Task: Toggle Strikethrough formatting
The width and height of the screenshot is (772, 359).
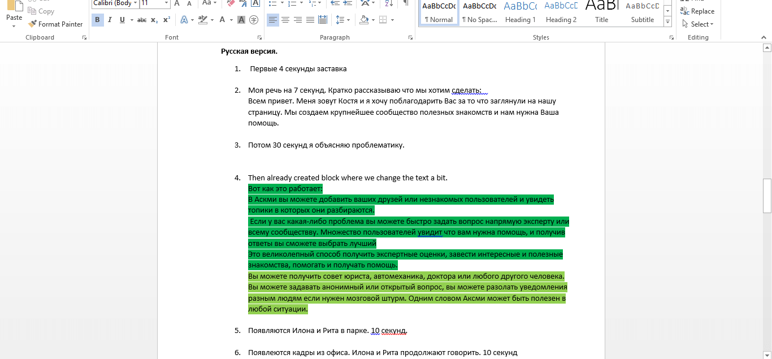Action: tap(142, 20)
